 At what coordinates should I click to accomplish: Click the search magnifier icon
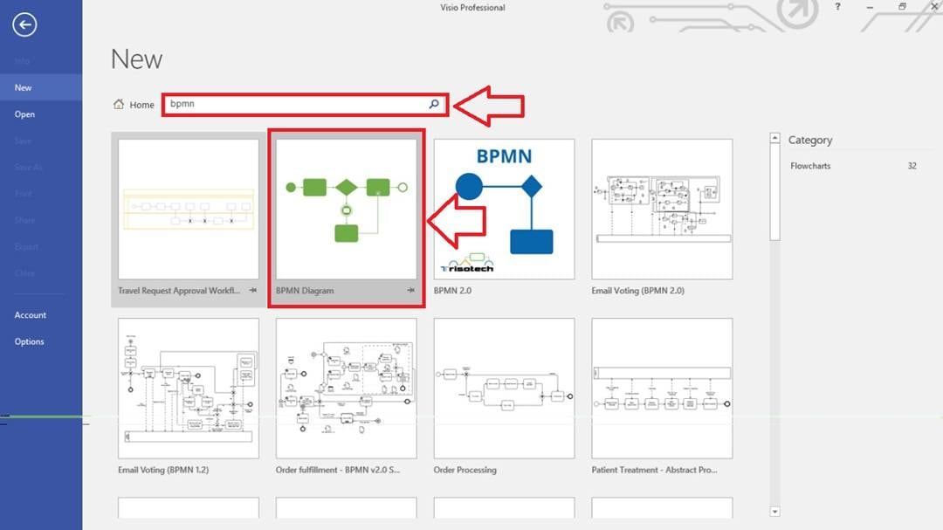click(x=434, y=103)
